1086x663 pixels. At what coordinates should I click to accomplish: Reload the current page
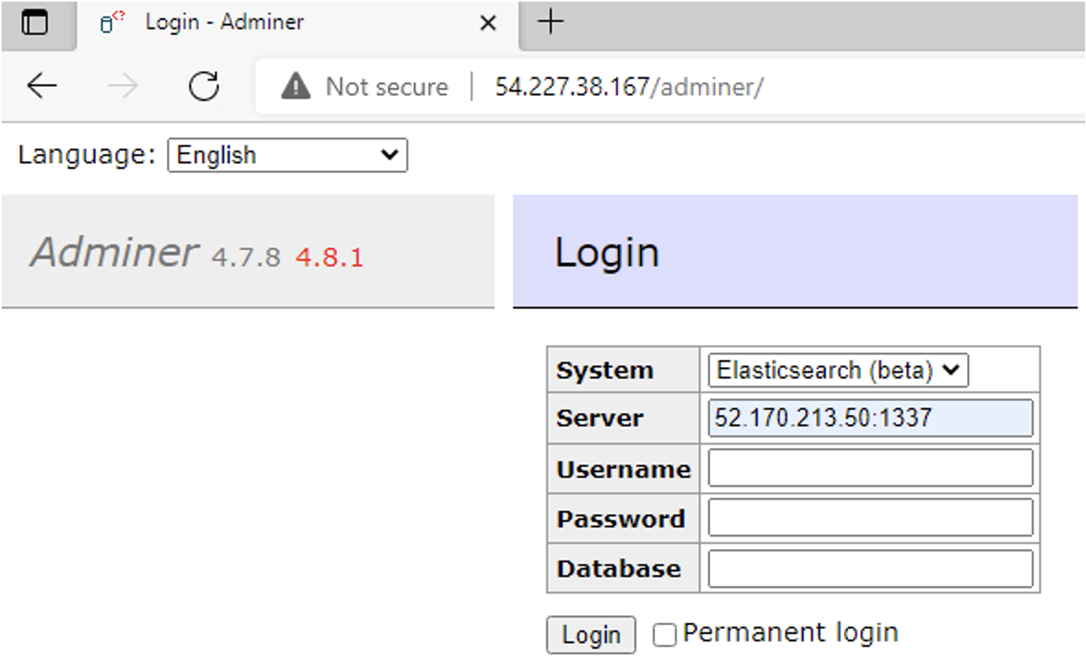pos(203,86)
